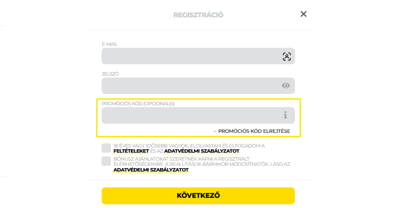The height and width of the screenshot is (208, 404).
Task: Click inside the Jelszó password field
Action: coord(189,86)
